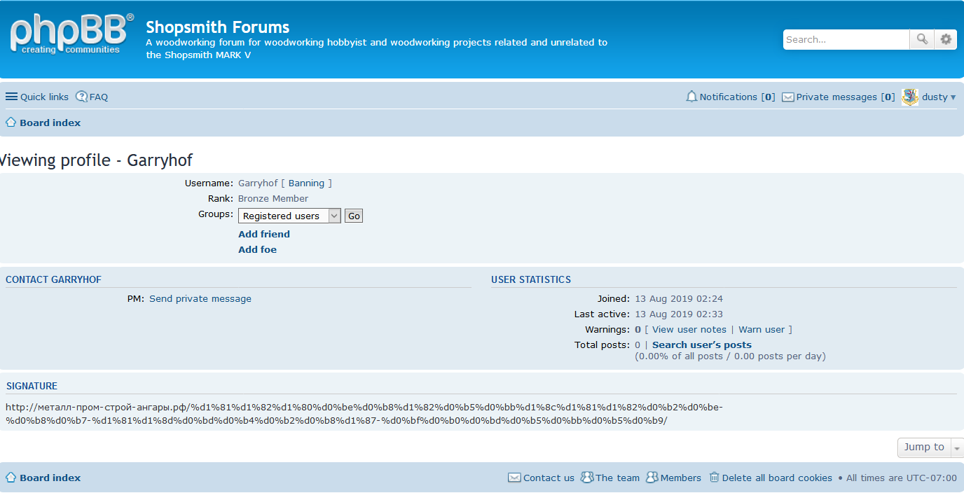
Task: Open View user notes link
Action: [689, 329]
